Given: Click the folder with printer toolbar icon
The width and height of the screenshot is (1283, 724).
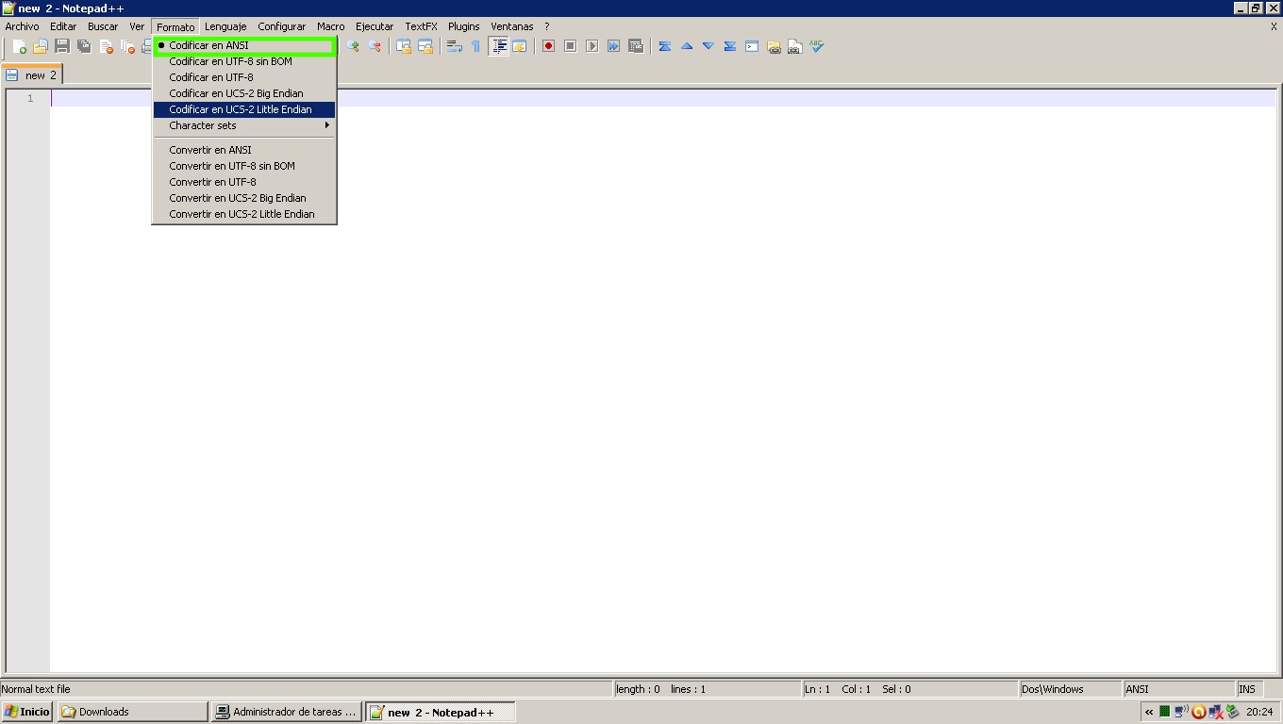Looking at the screenshot, I should click(x=774, y=46).
